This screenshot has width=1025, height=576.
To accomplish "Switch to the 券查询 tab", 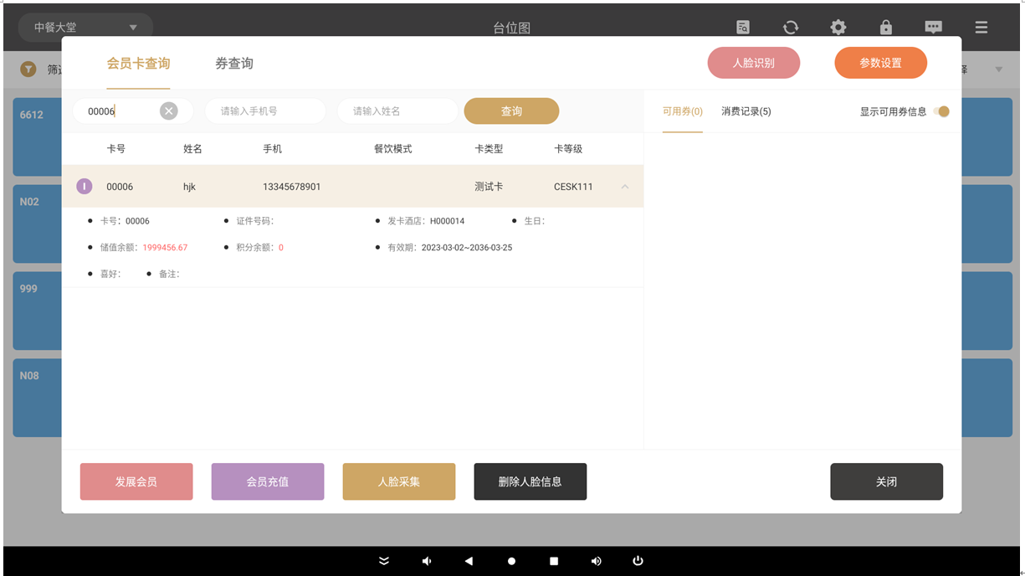I will (x=234, y=64).
